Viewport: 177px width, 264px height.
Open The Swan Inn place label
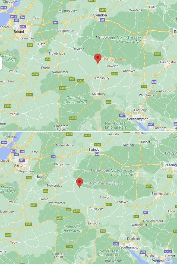coord(114,59)
